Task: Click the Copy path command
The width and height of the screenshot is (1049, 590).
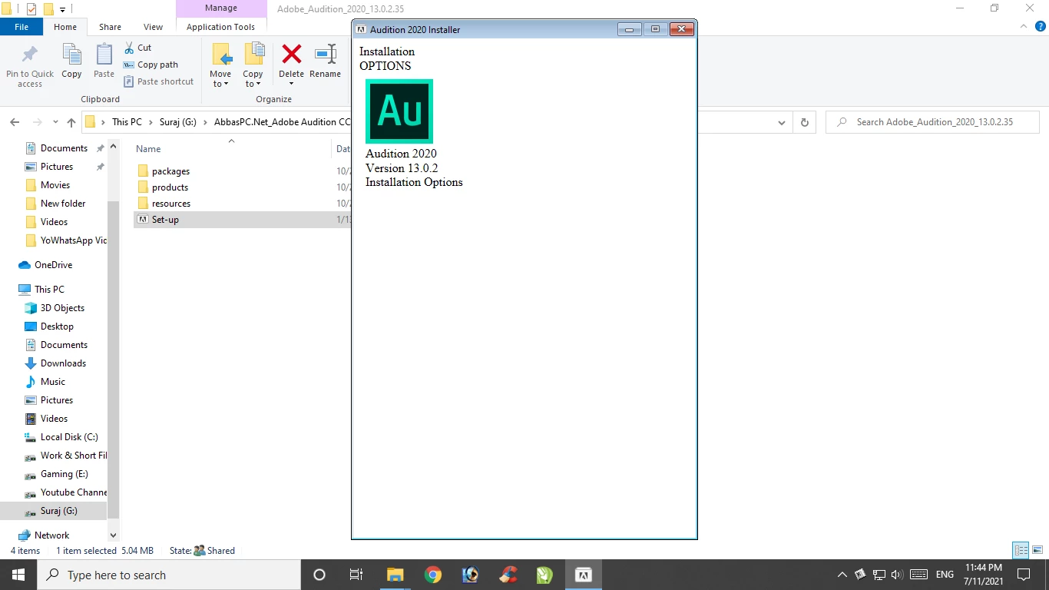Action: [x=151, y=65]
